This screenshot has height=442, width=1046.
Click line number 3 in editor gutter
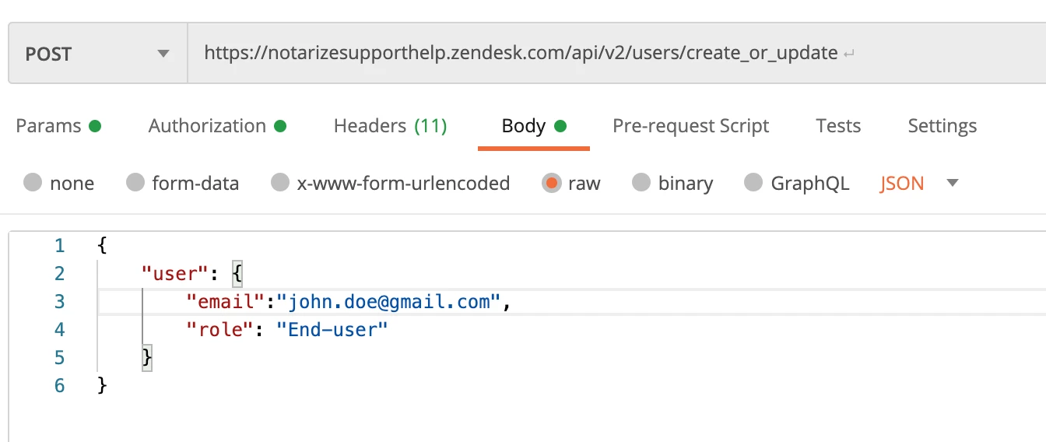point(59,302)
